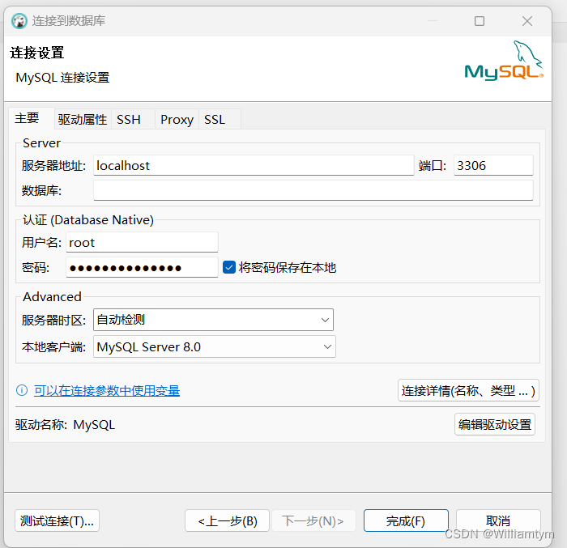
Task: Go back with the 上一步(B) button
Action: (x=227, y=520)
